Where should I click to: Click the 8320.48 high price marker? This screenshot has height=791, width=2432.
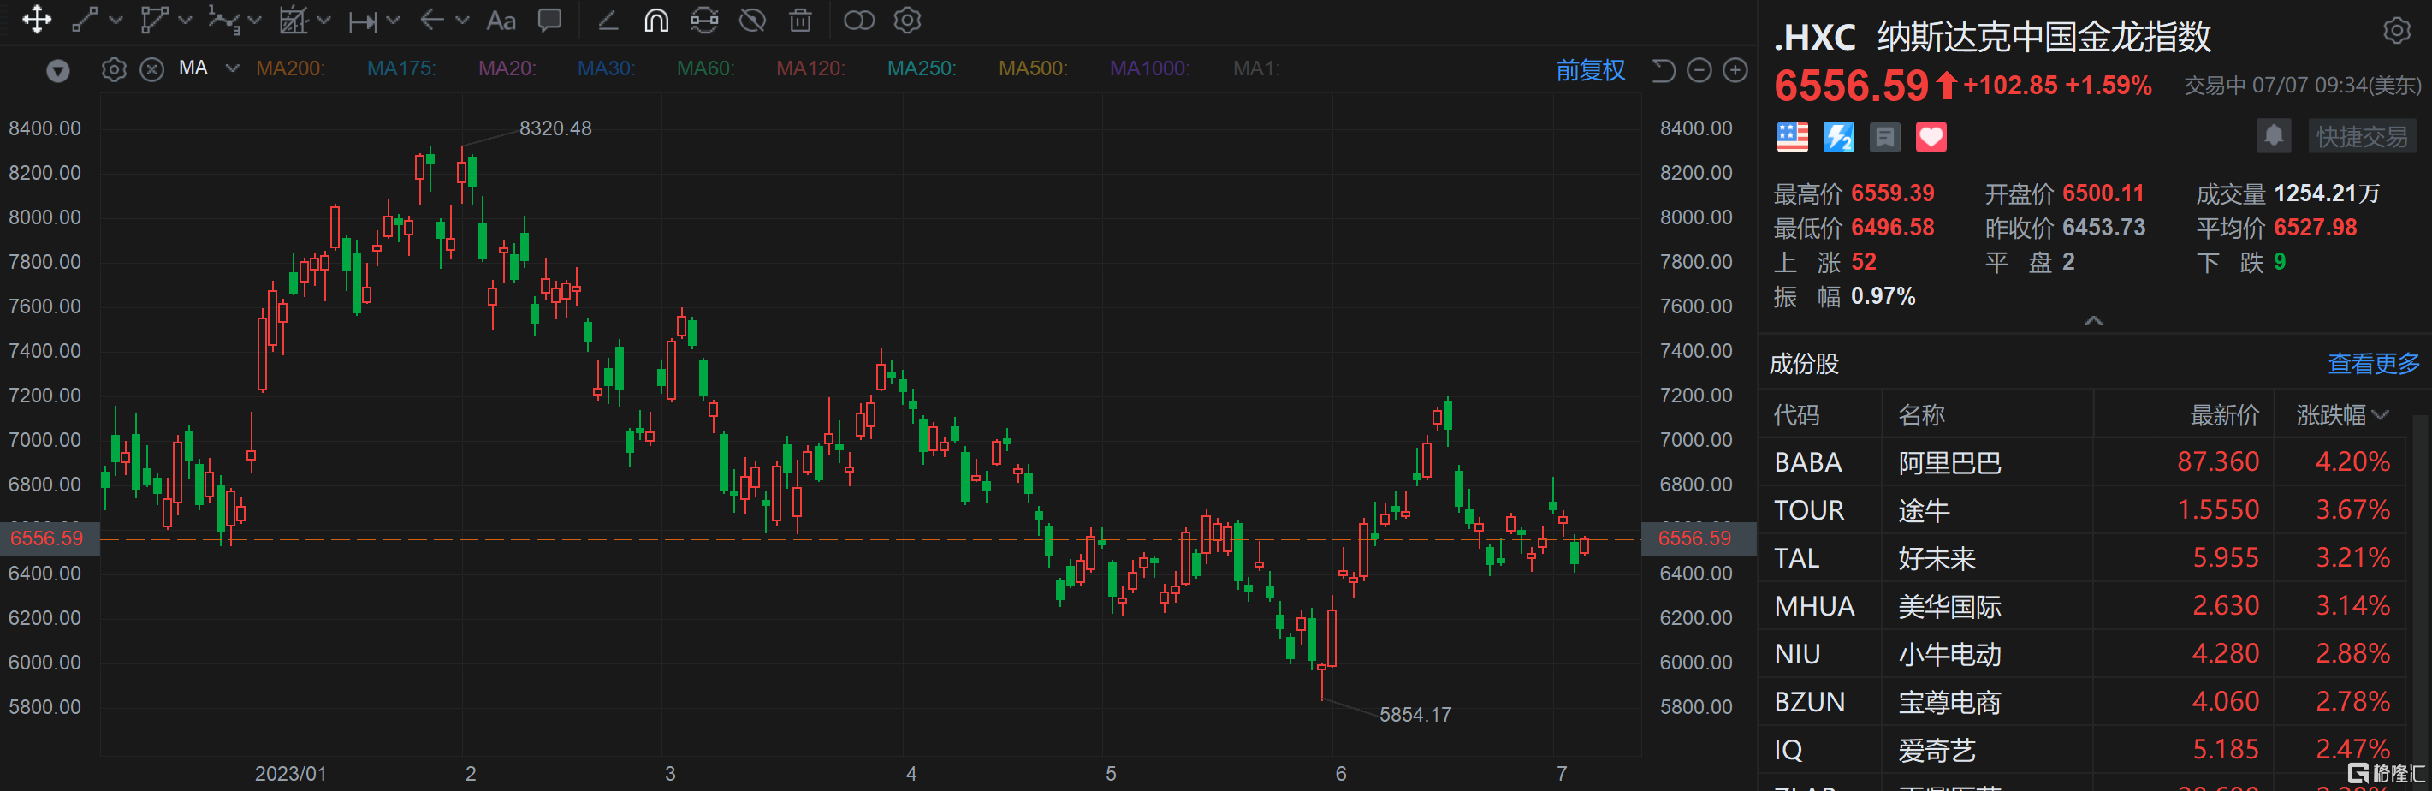click(x=555, y=128)
